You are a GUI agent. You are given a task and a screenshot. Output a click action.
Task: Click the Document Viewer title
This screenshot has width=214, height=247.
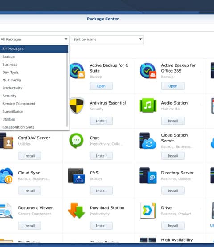(x=36, y=208)
